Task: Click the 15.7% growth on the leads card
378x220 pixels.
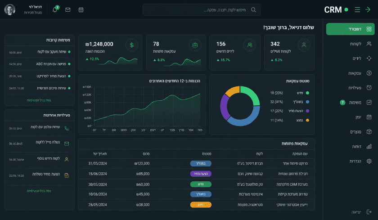Action: 223,60
